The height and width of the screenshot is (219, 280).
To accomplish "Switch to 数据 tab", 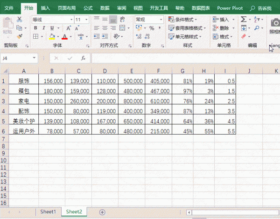I will [x=105, y=8].
